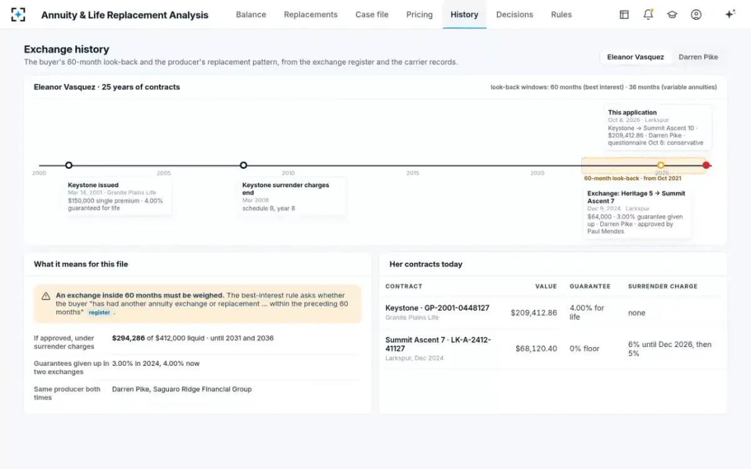The width and height of the screenshot is (751, 469).
Task: Select the Keystone issued timeline marker
Action: coord(69,165)
